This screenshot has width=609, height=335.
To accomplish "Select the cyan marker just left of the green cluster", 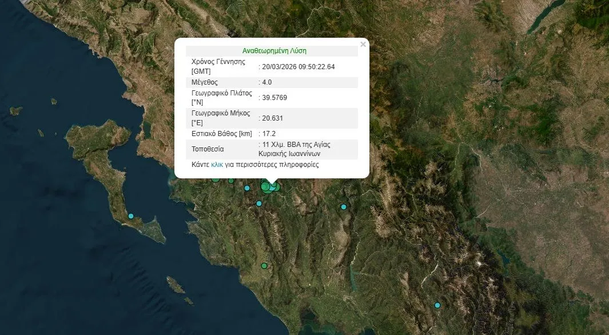I will point(247,188).
